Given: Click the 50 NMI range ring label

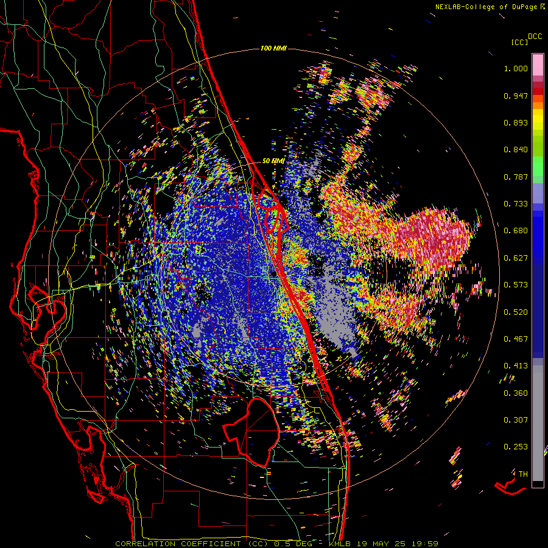Looking at the screenshot, I should click(x=273, y=161).
